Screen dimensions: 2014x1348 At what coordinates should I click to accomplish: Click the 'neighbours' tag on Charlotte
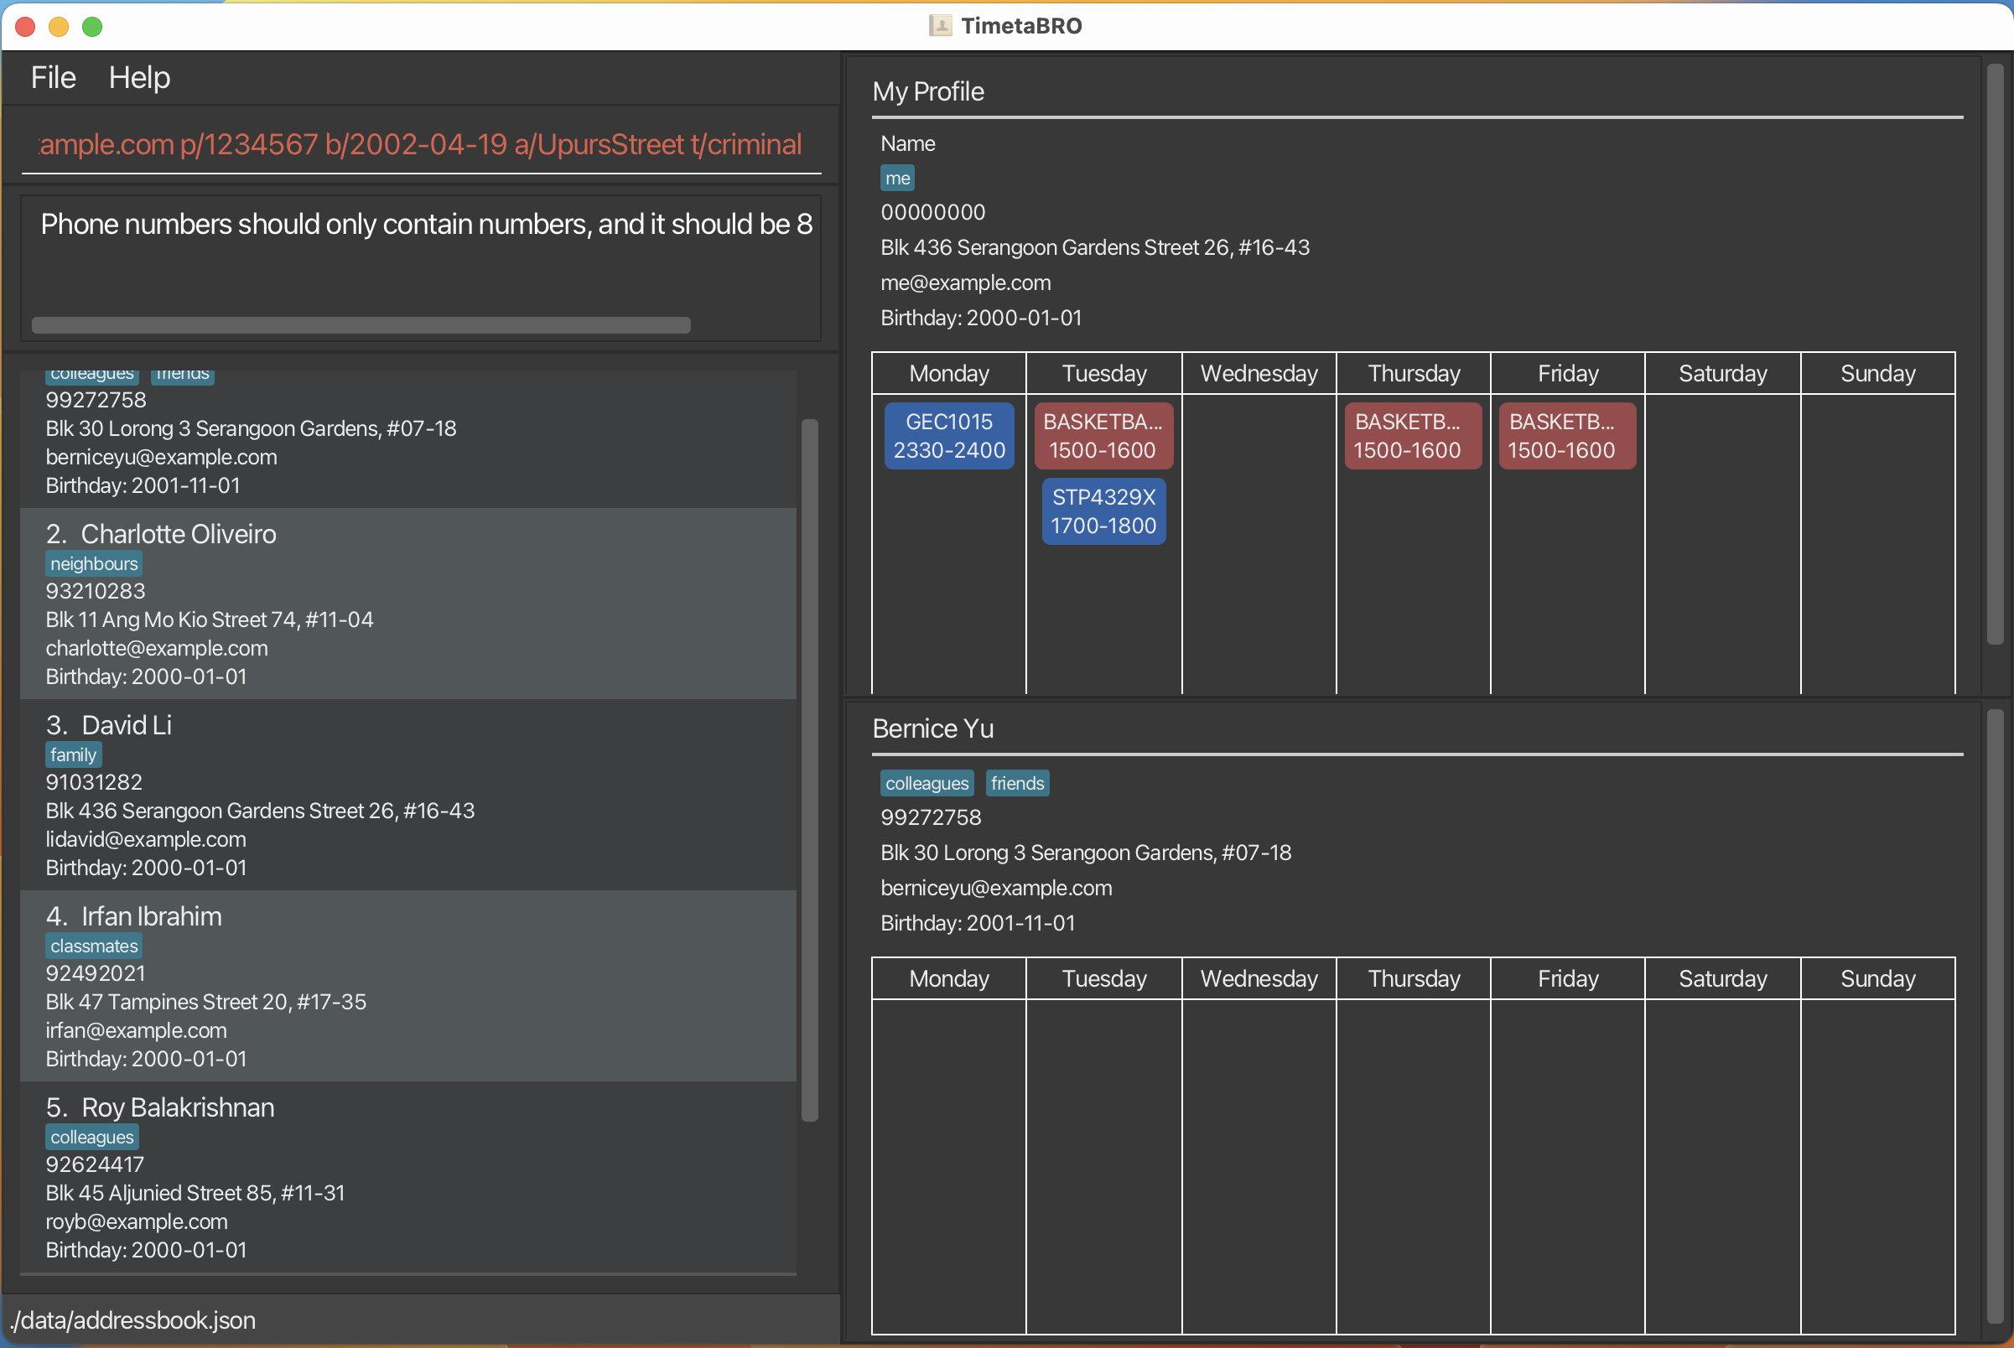pos(94,564)
